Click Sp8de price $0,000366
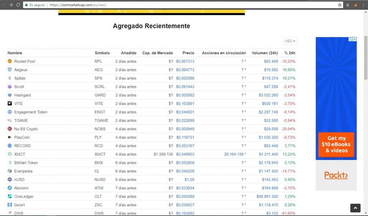This screenshot has height=216, width=368. pyautogui.click(x=185, y=78)
